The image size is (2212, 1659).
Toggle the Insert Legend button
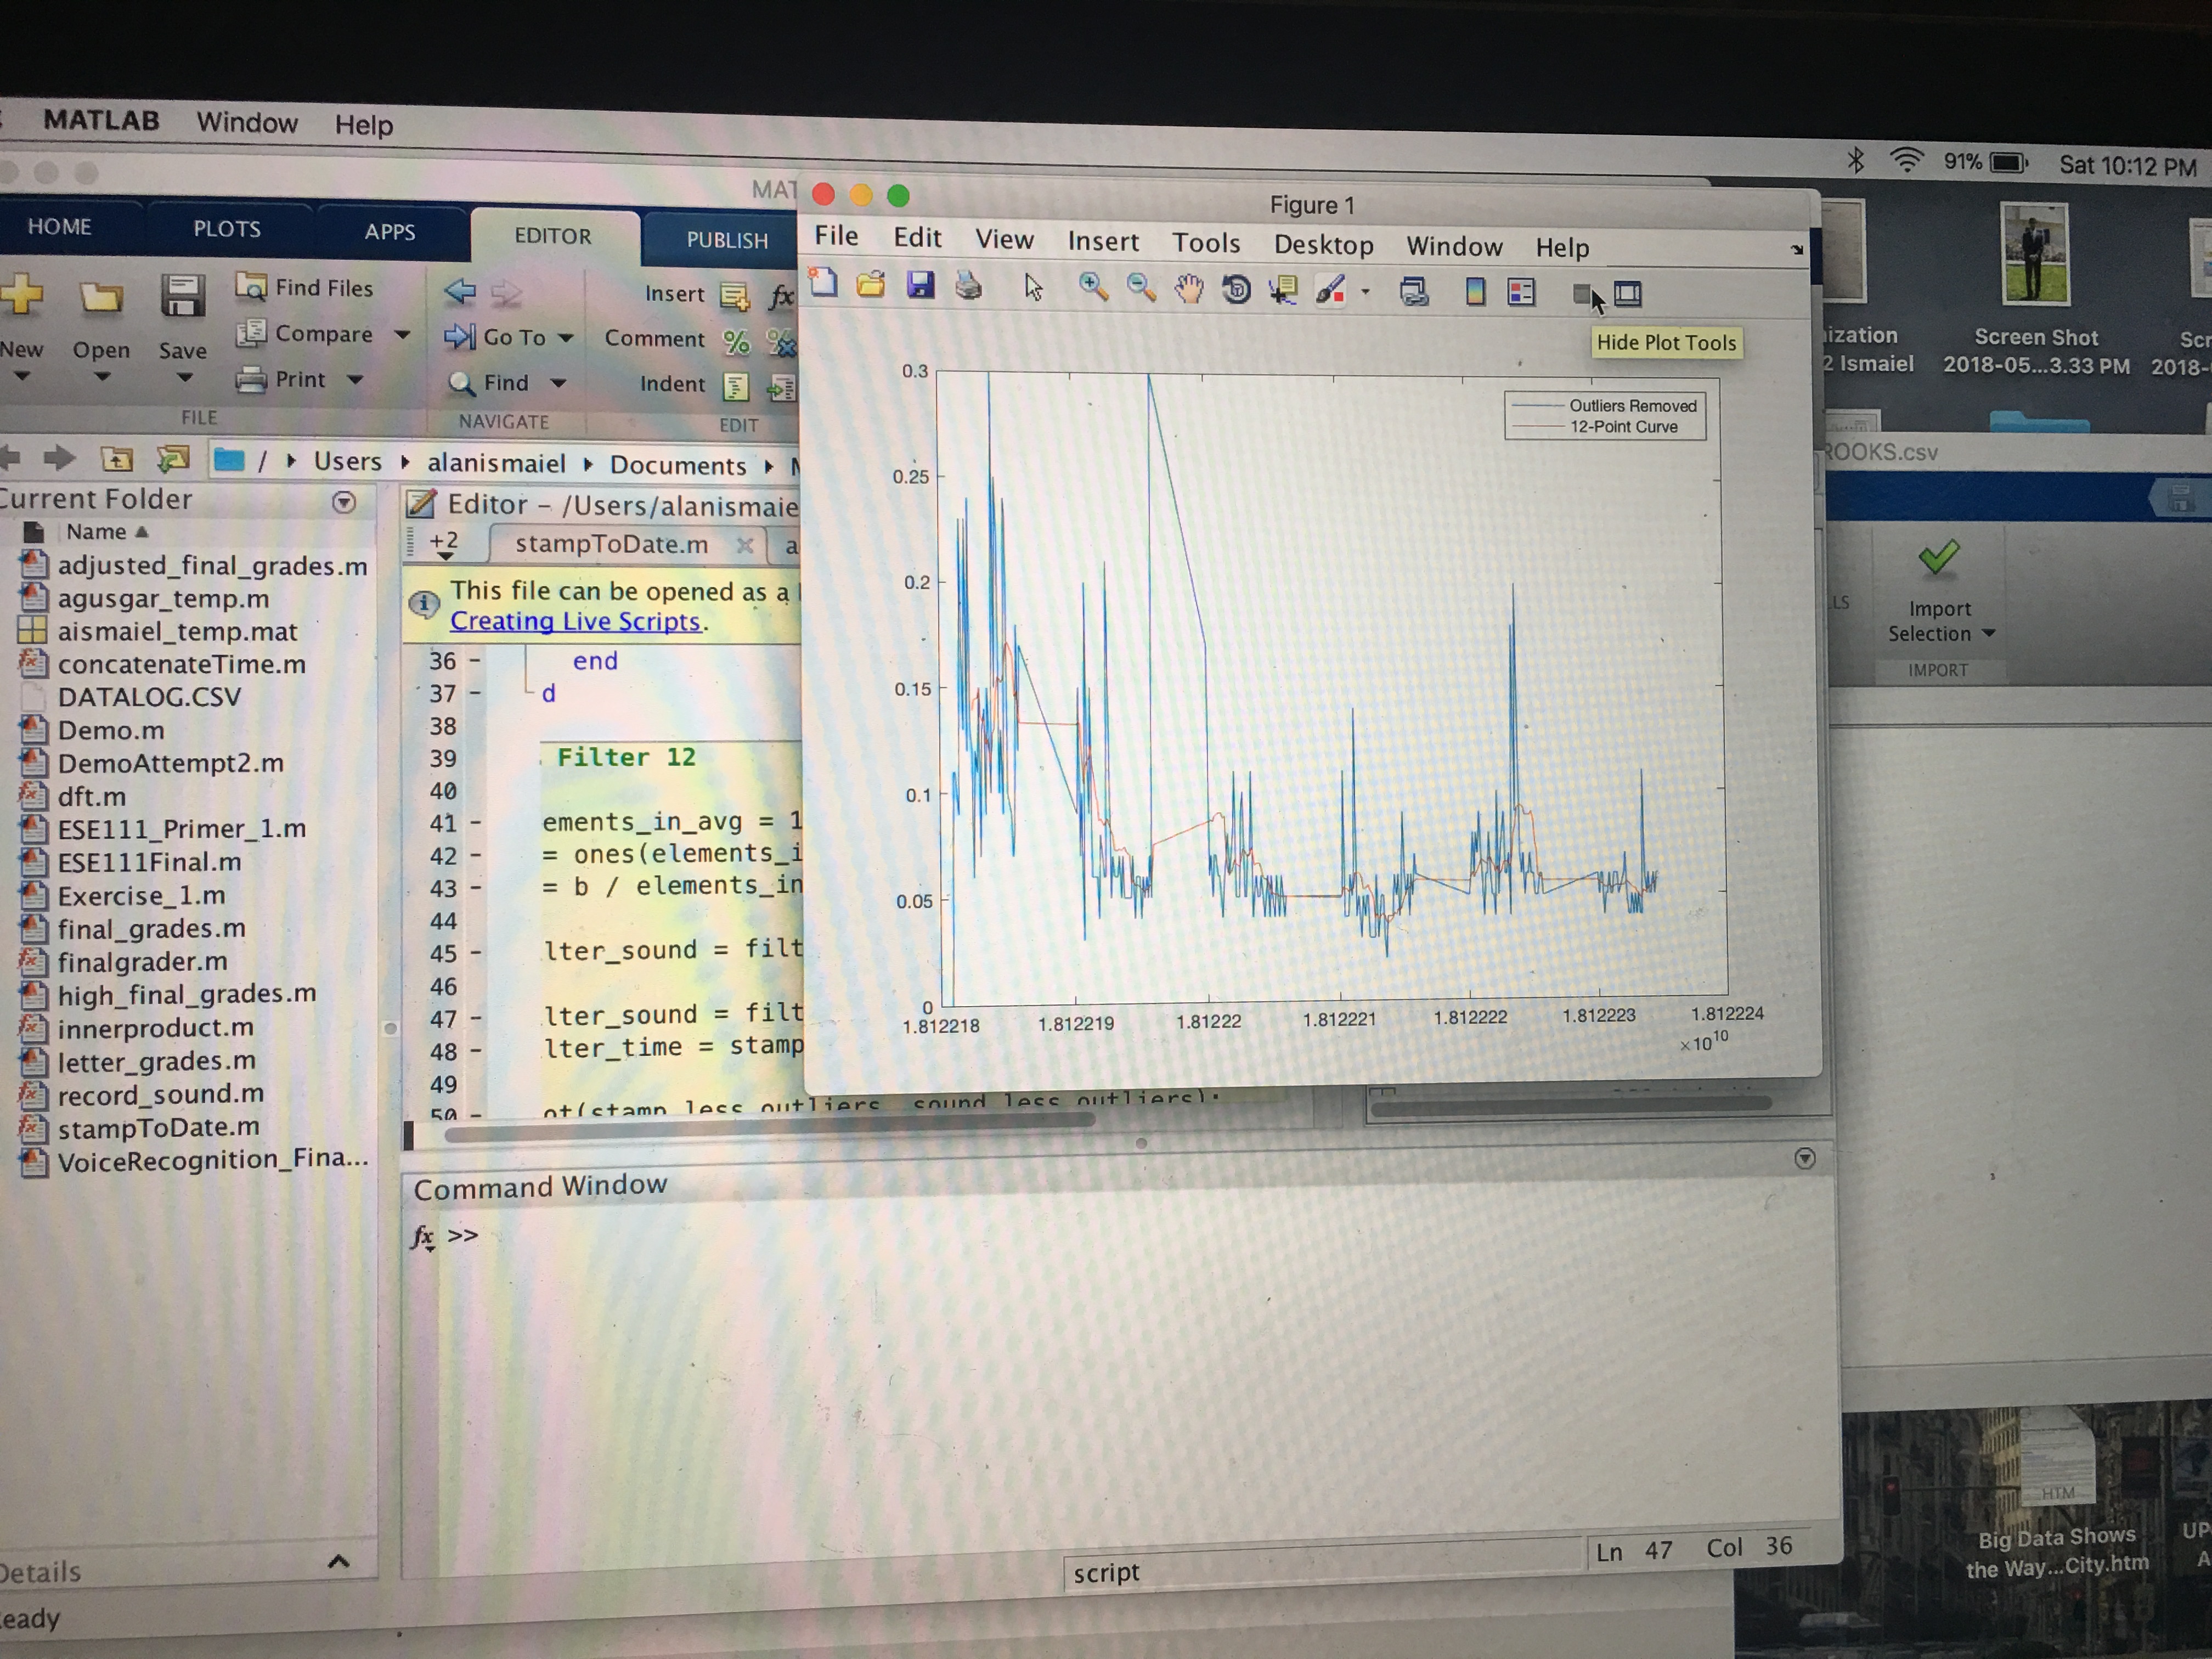pos(1521,293)
